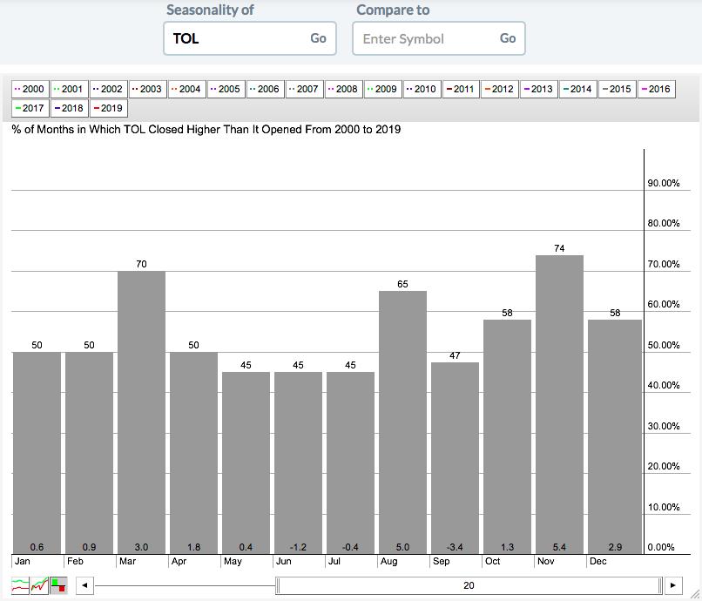Click the -3.4 average return under September
702x601 pixels.
455,547
